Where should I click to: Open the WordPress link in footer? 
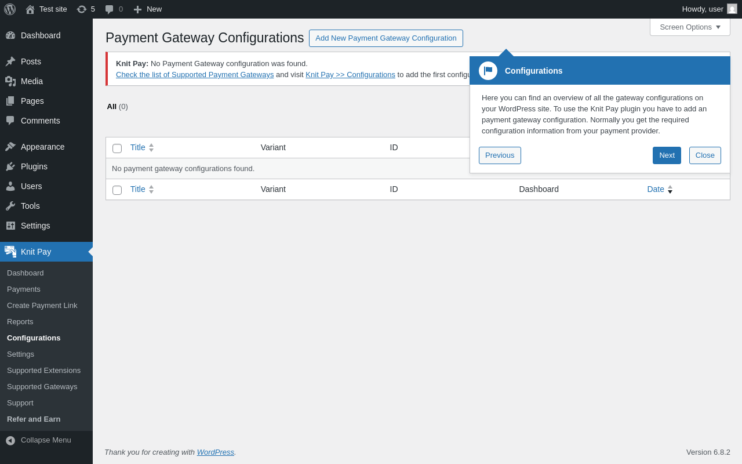(x=215, y=452)
